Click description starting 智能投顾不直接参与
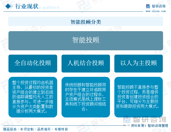171x132 pixels. [x=138, y=97]
